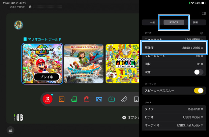Select the Dragon Quest game tile
The image size is (209, 137).
pyautogui.click(x=83, y=64)
